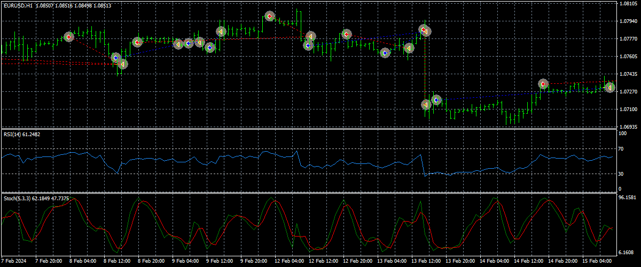
Task: Click the blue buy marker at 9 Feb 04:00
Action: tap(188, 44)
